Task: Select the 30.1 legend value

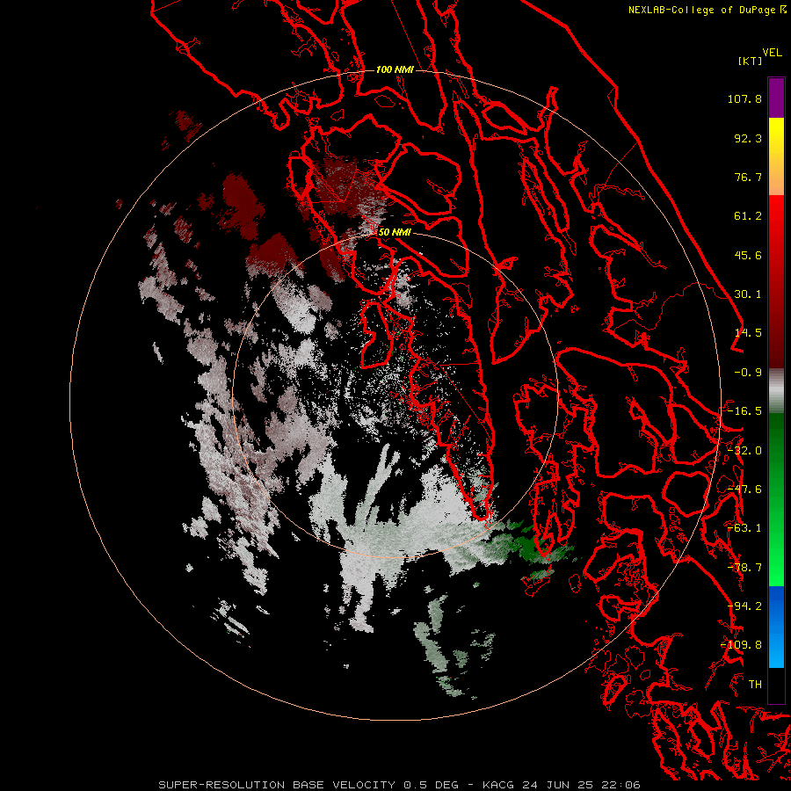Action: (748, 294)
